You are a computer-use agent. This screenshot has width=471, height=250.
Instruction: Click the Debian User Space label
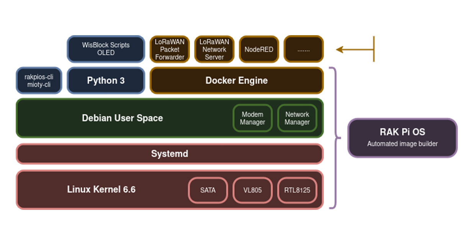123,118
